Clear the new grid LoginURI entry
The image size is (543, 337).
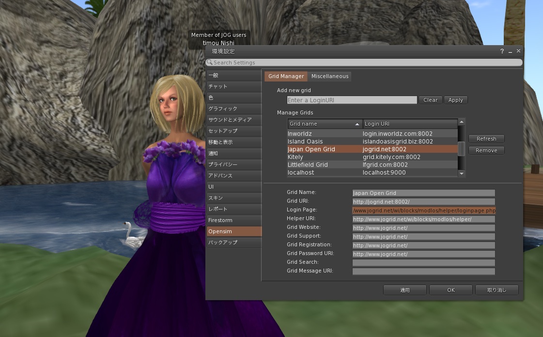pyautogui.click(x=431, y=100)
